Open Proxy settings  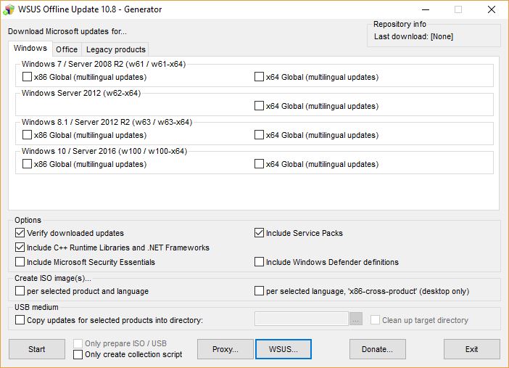(225, 349)
